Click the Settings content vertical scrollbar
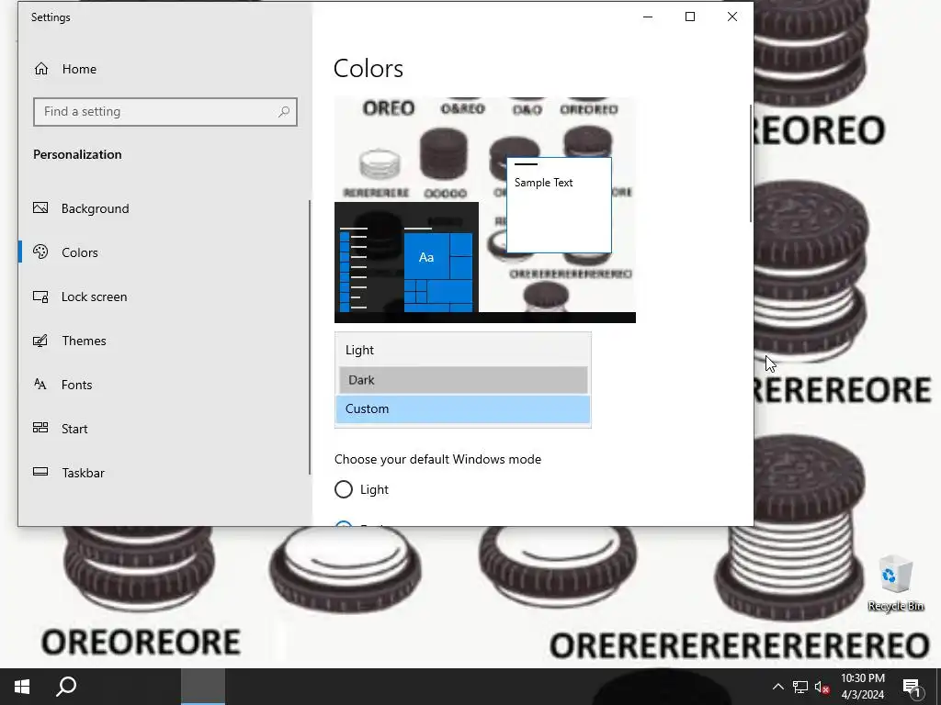The height and width of the screenshot is (705, 941). (750, 163)
